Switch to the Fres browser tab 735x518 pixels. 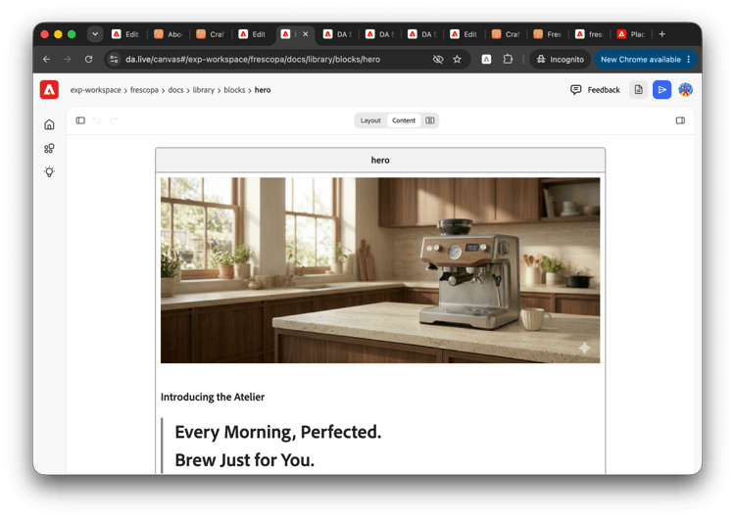pyautogui.click(x=548, y=34)
